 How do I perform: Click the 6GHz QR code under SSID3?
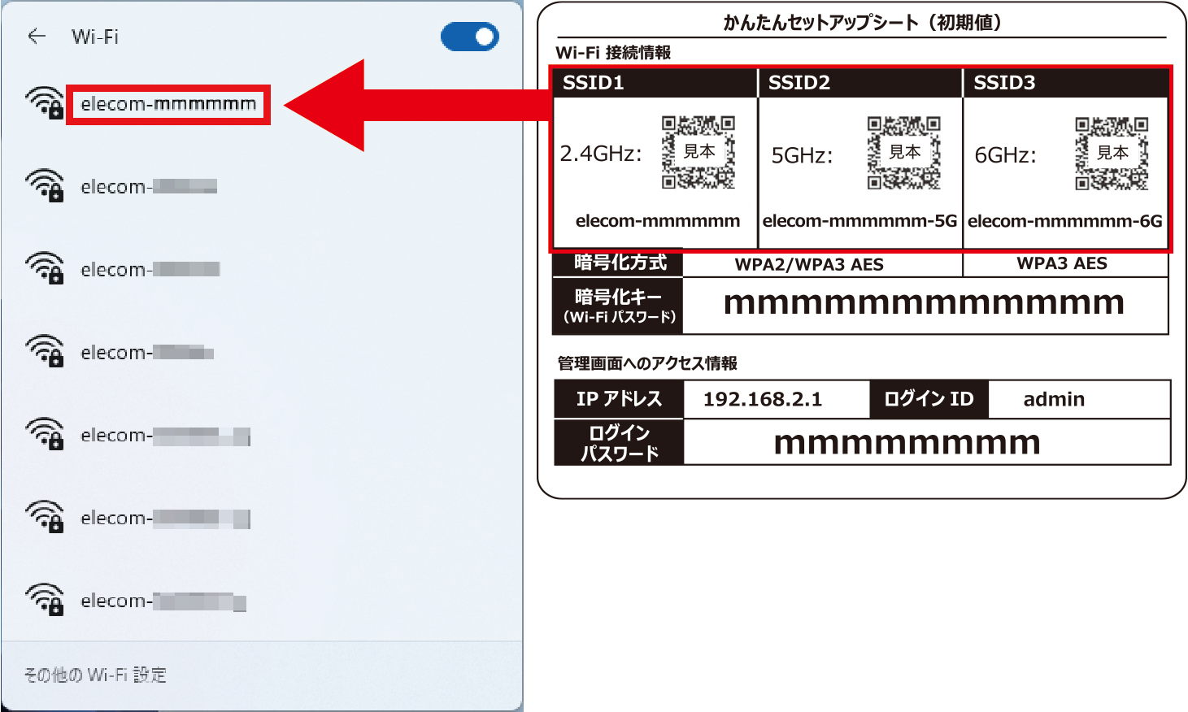click(x=1112, y=153)
